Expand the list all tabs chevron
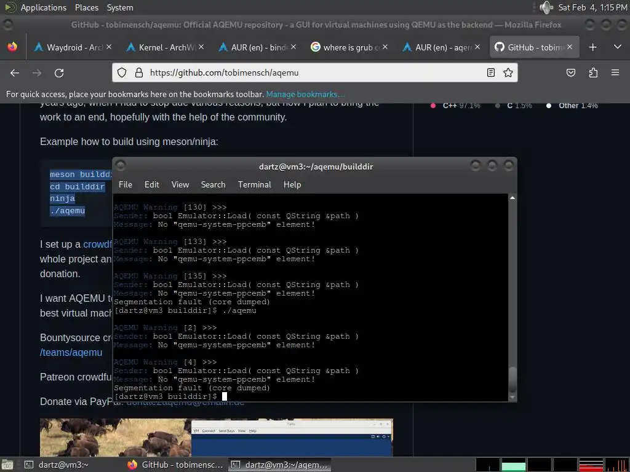The image size is (630, 472). point(618,47)
